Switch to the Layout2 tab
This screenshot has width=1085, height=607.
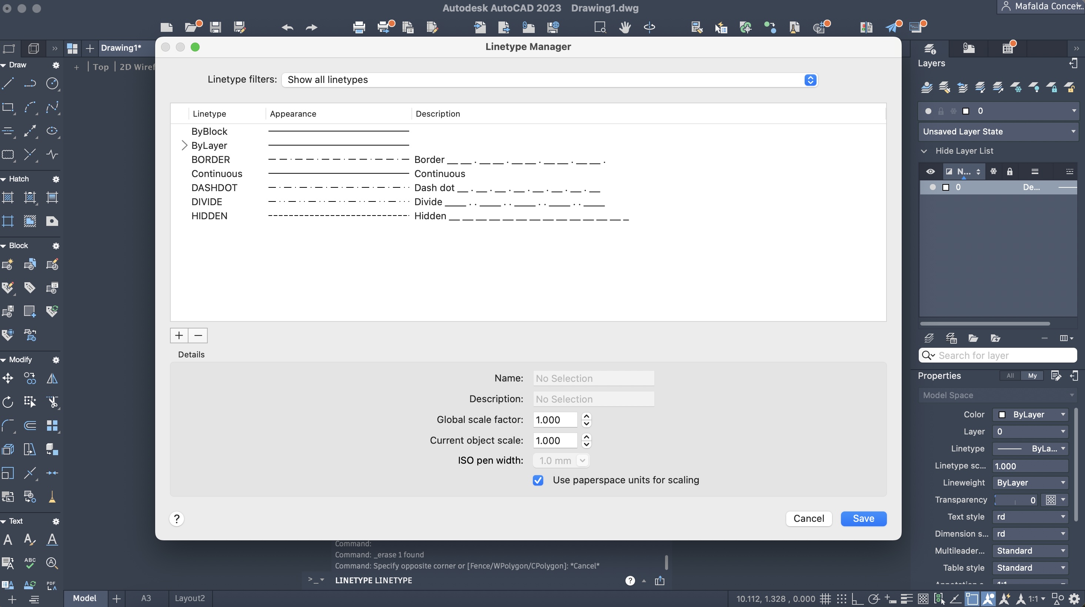190,598
